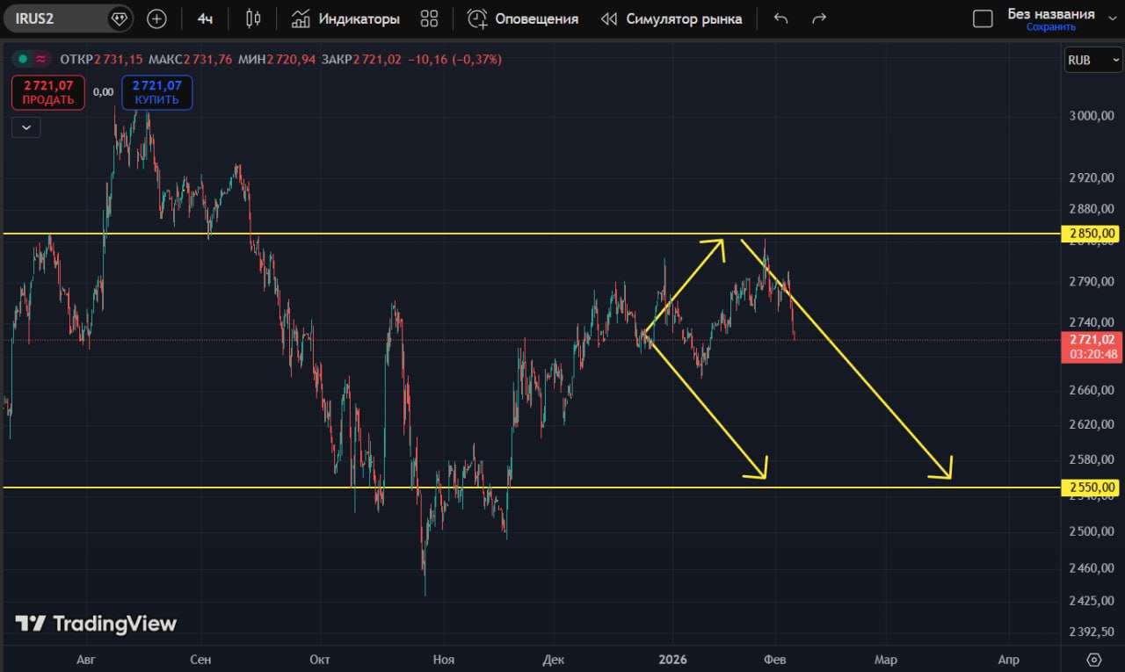This screenshot has width=1125, height=672.
Task: Undo the last chart action
Action: click(x=780, y=18)
